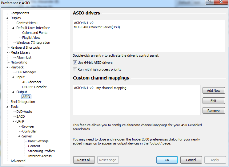
Task: Select 'ASIO4ALL v2 - my channel mapping'
Action: pyautogui.click(x=100, y=88)
